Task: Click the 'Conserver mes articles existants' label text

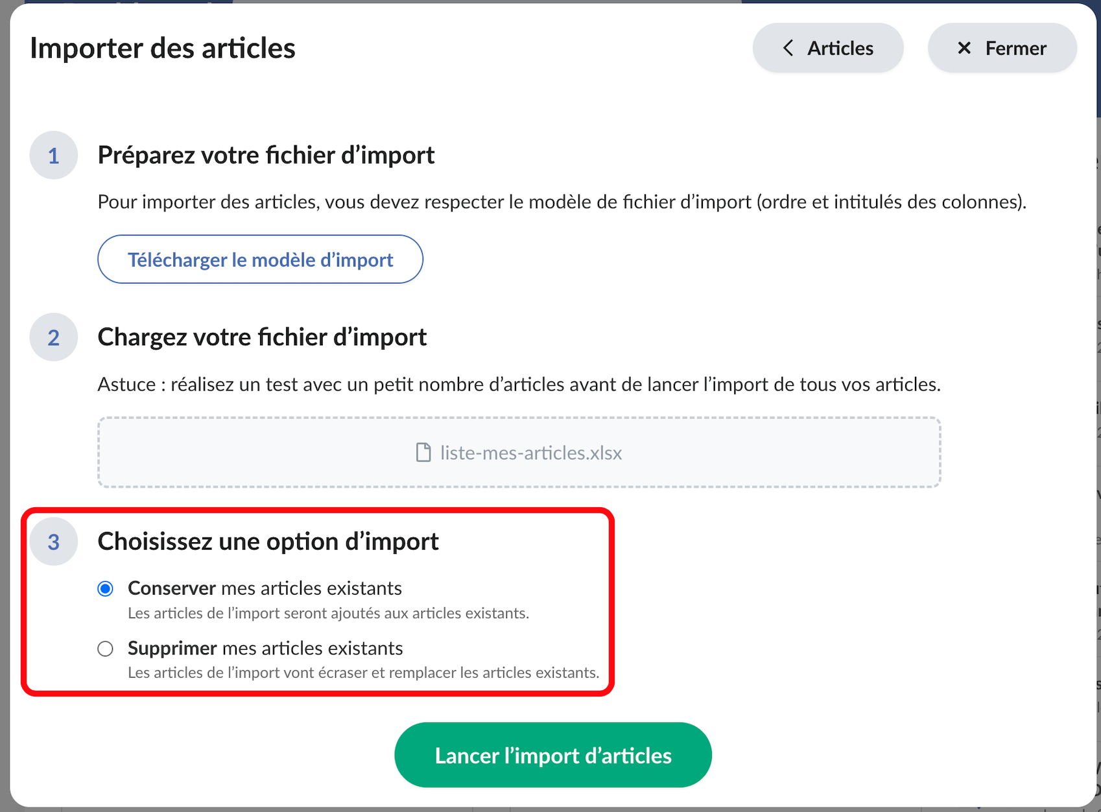Action: coord(265,588)
